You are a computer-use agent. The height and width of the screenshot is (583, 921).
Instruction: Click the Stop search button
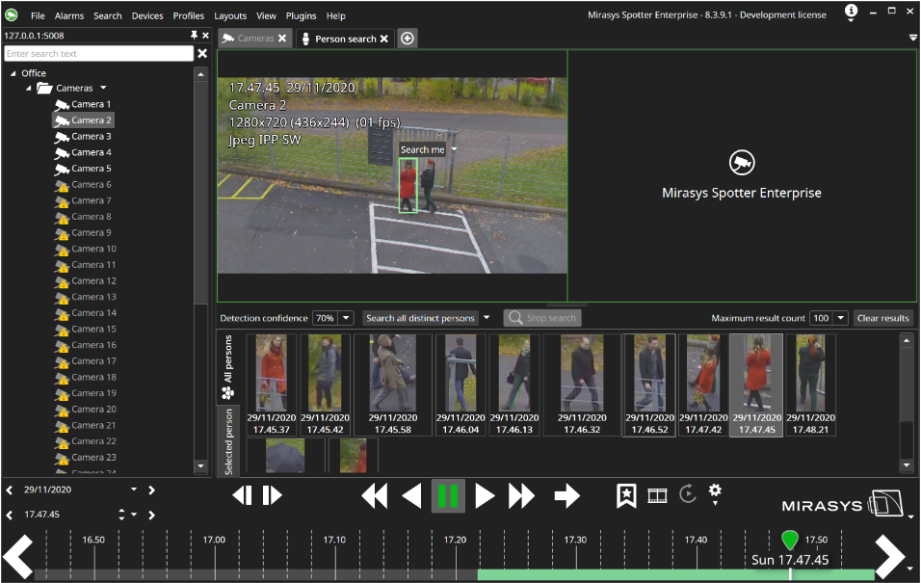542,318
